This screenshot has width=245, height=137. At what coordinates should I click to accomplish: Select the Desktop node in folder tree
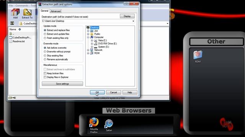(x=95, y=27)
